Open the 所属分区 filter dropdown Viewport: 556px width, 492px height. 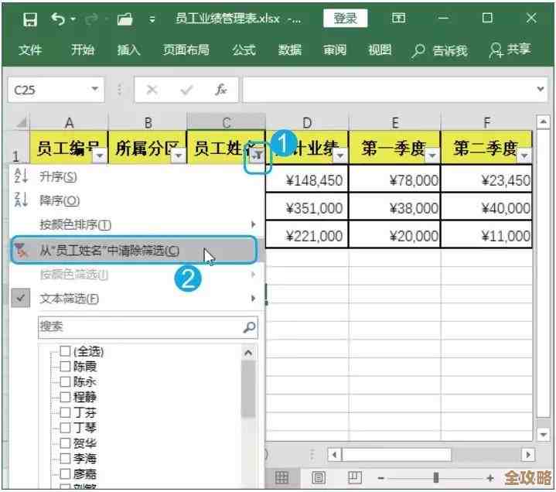coord(179,155)
